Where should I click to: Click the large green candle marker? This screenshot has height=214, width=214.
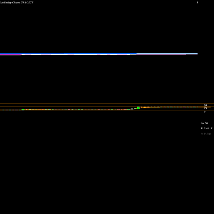(138, 108)
